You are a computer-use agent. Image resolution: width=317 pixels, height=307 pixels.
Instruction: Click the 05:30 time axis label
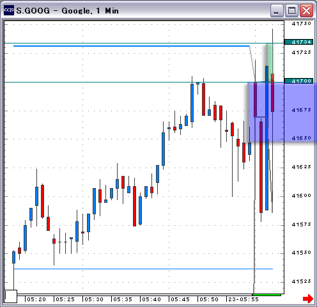click(x=94, y=299)
